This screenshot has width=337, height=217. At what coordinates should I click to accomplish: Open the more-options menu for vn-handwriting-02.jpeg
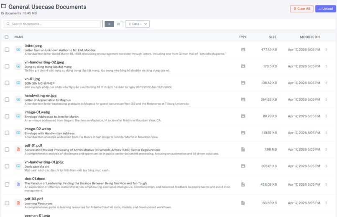point(326,66)
